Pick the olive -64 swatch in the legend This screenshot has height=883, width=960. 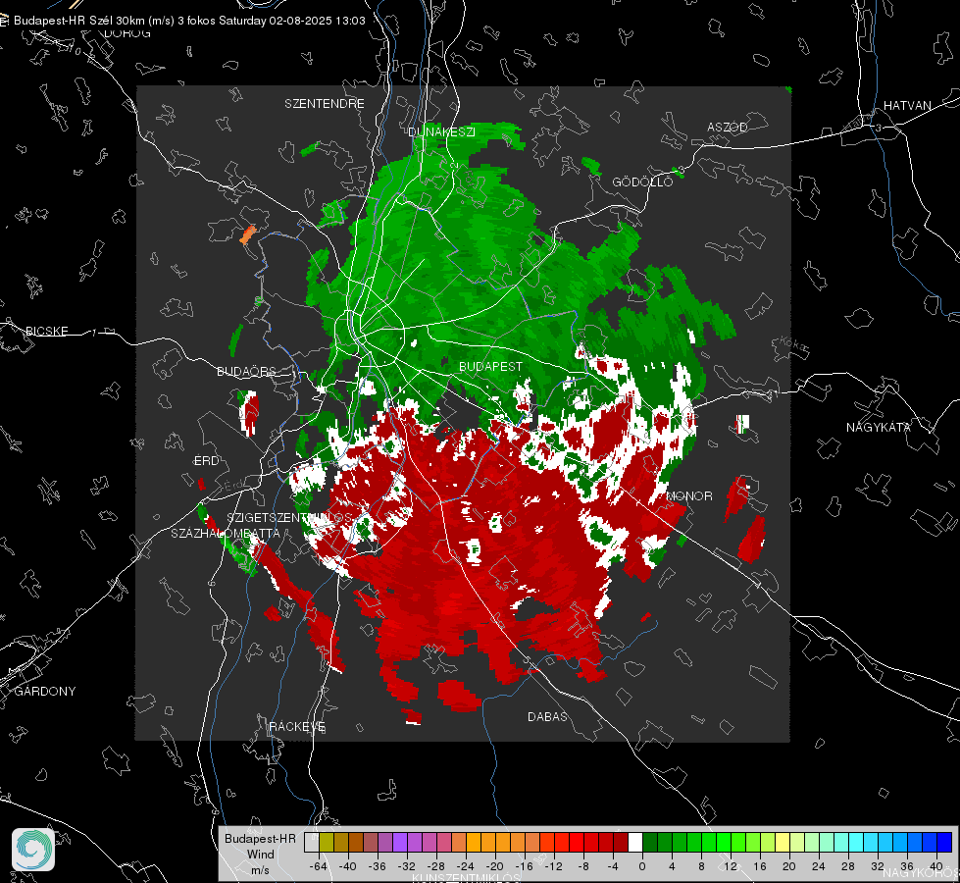coord(326,843)
